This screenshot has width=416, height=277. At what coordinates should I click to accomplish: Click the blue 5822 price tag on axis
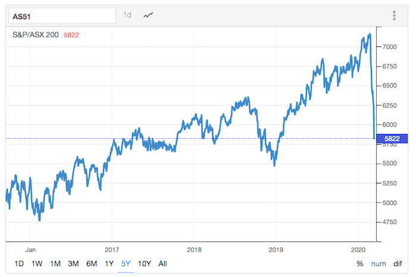(391, 138)
